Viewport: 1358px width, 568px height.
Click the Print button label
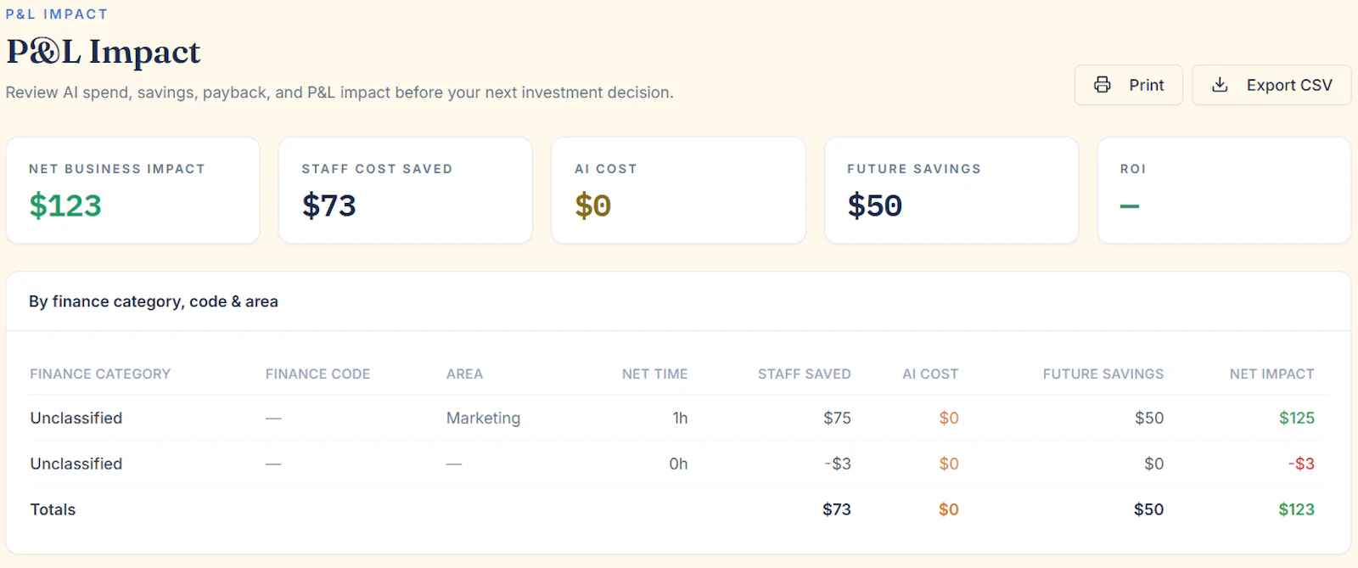(1146, 85)
